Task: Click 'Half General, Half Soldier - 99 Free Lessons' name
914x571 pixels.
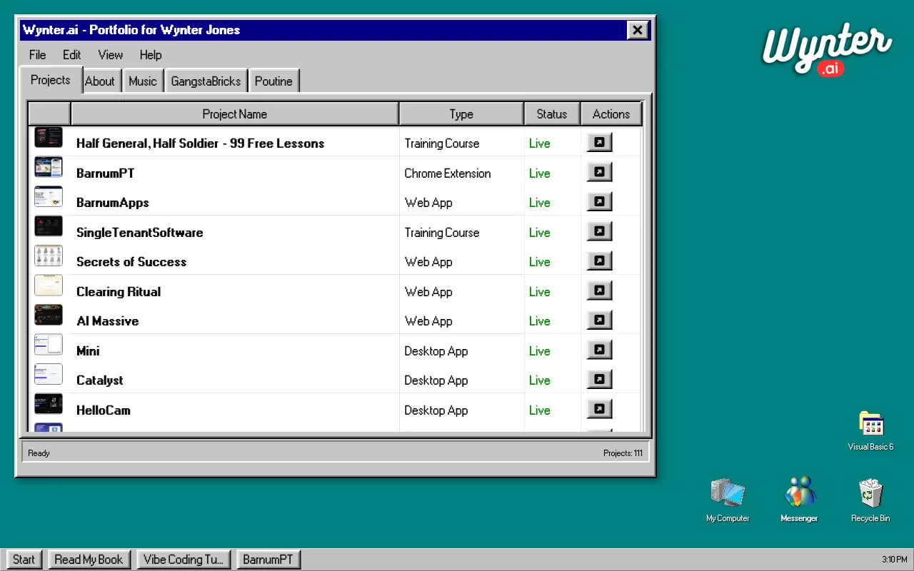Action: coord(200,143)
